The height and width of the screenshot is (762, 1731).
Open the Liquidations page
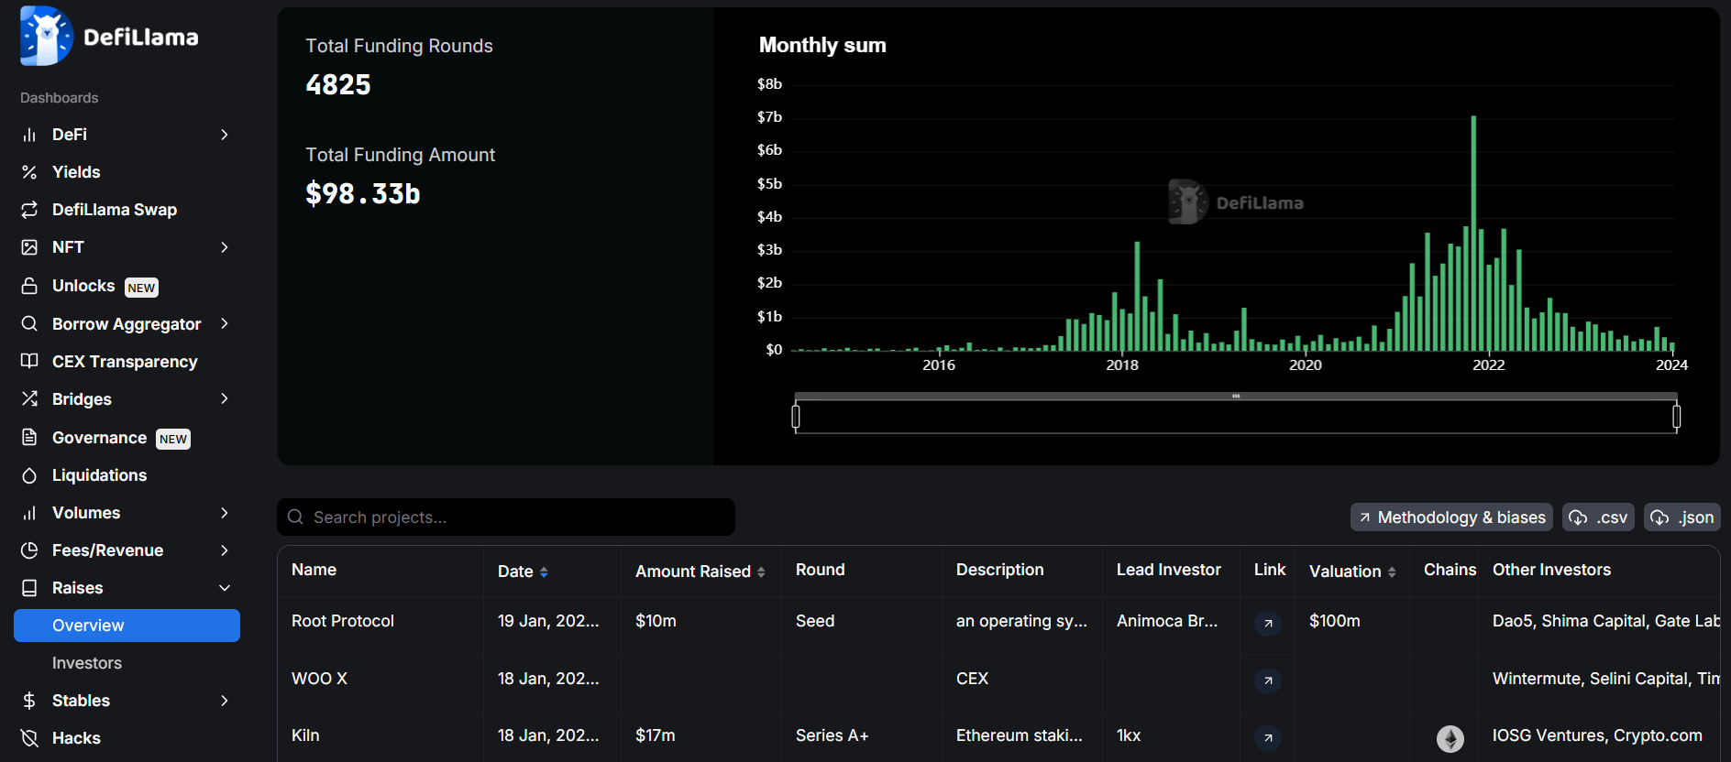(x=99, y=475)
